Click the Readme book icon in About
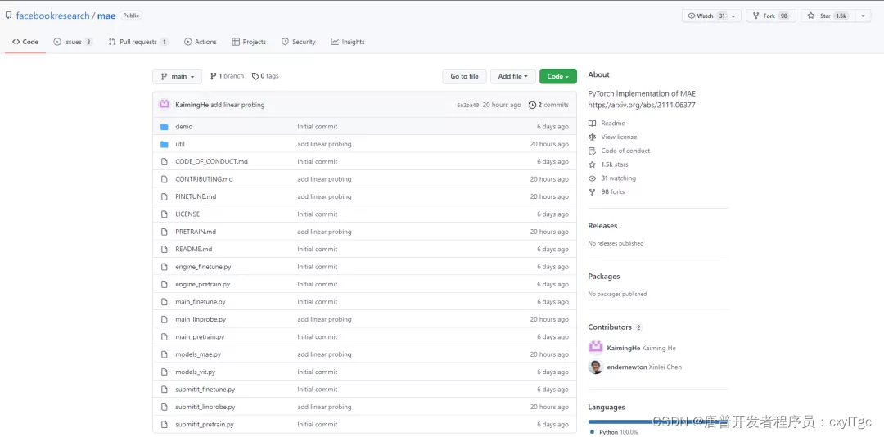The width and height of the screenshot is (884, 437). coord(592,123)
